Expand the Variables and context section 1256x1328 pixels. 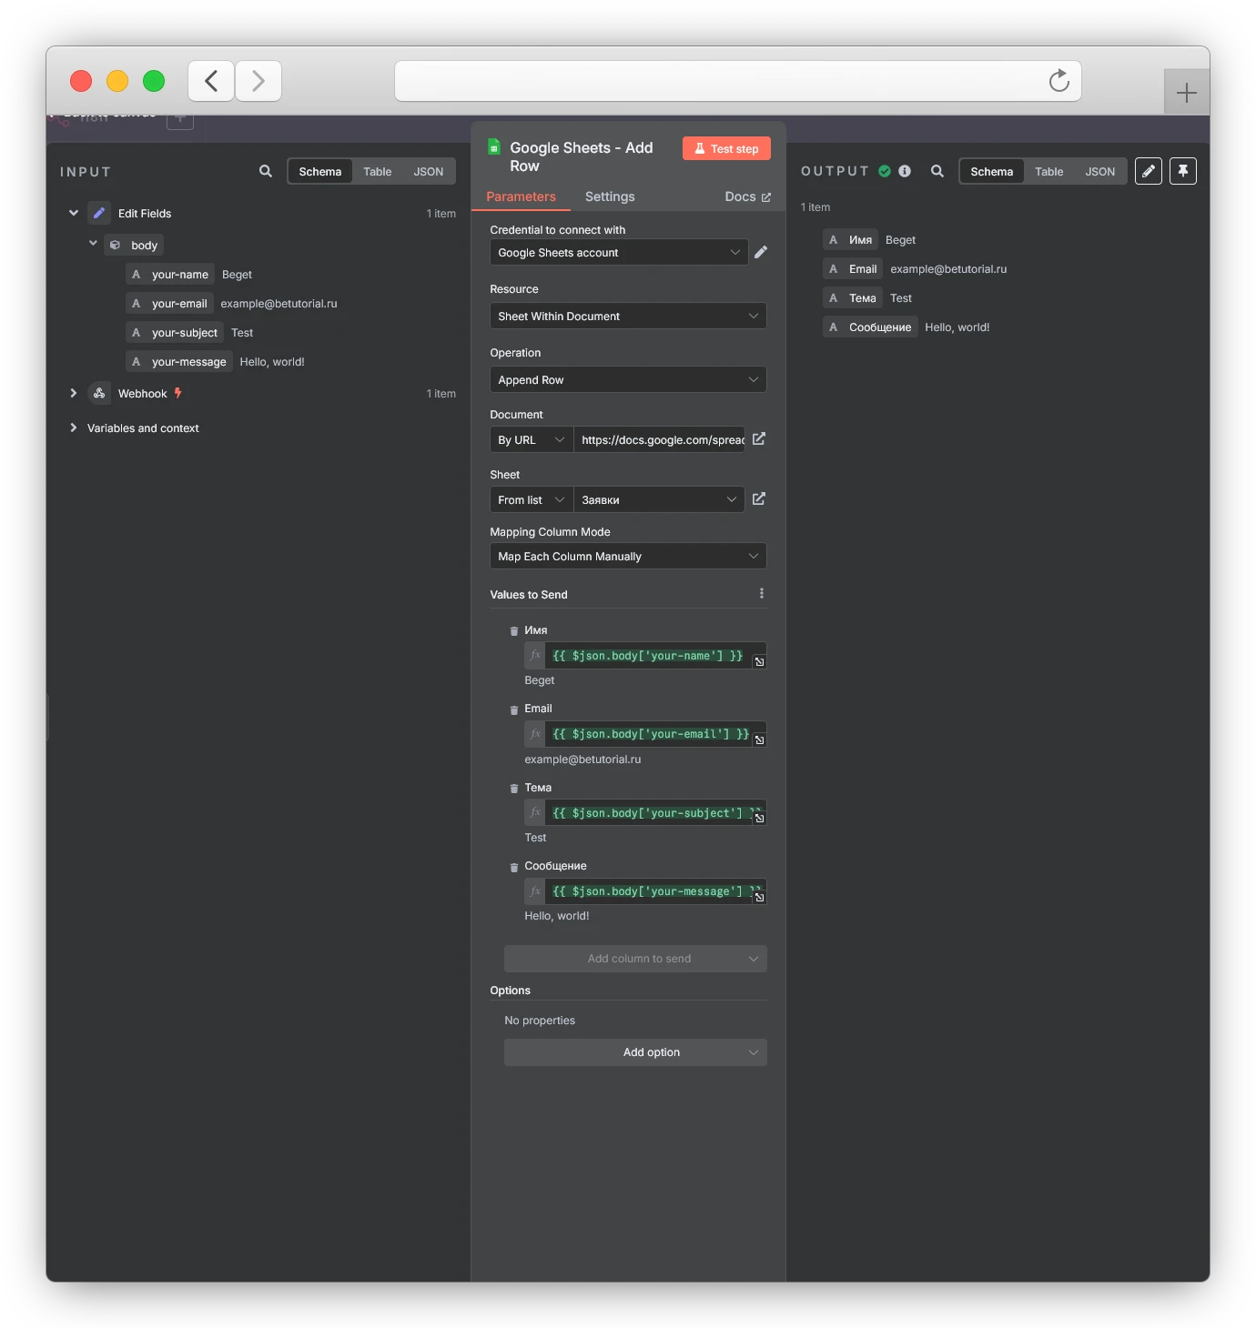tap(73, 428)
